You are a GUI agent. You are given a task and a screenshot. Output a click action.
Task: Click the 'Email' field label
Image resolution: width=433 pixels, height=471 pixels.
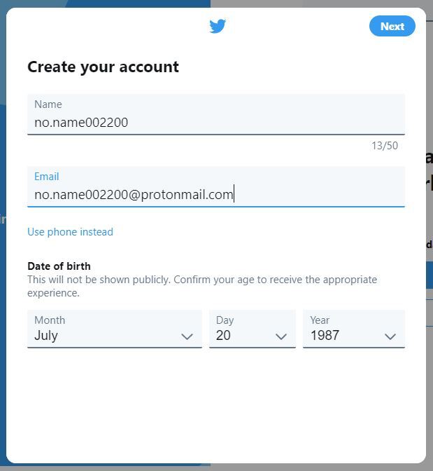click(x=47, y=177)
